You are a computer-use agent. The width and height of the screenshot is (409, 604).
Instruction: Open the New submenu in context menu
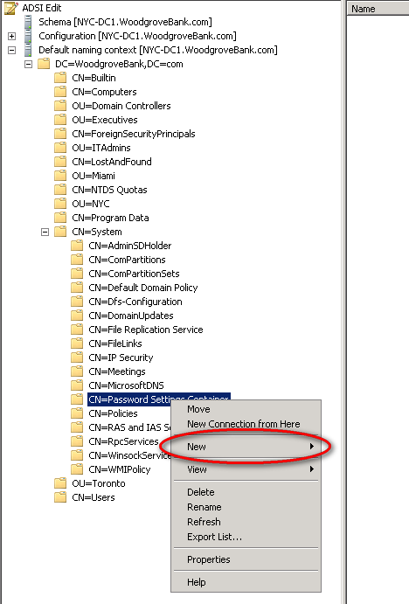pos(246,447)
